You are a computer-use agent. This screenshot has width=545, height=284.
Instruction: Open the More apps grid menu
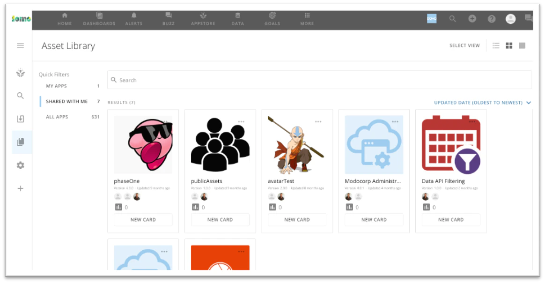(x=307, y=19)
